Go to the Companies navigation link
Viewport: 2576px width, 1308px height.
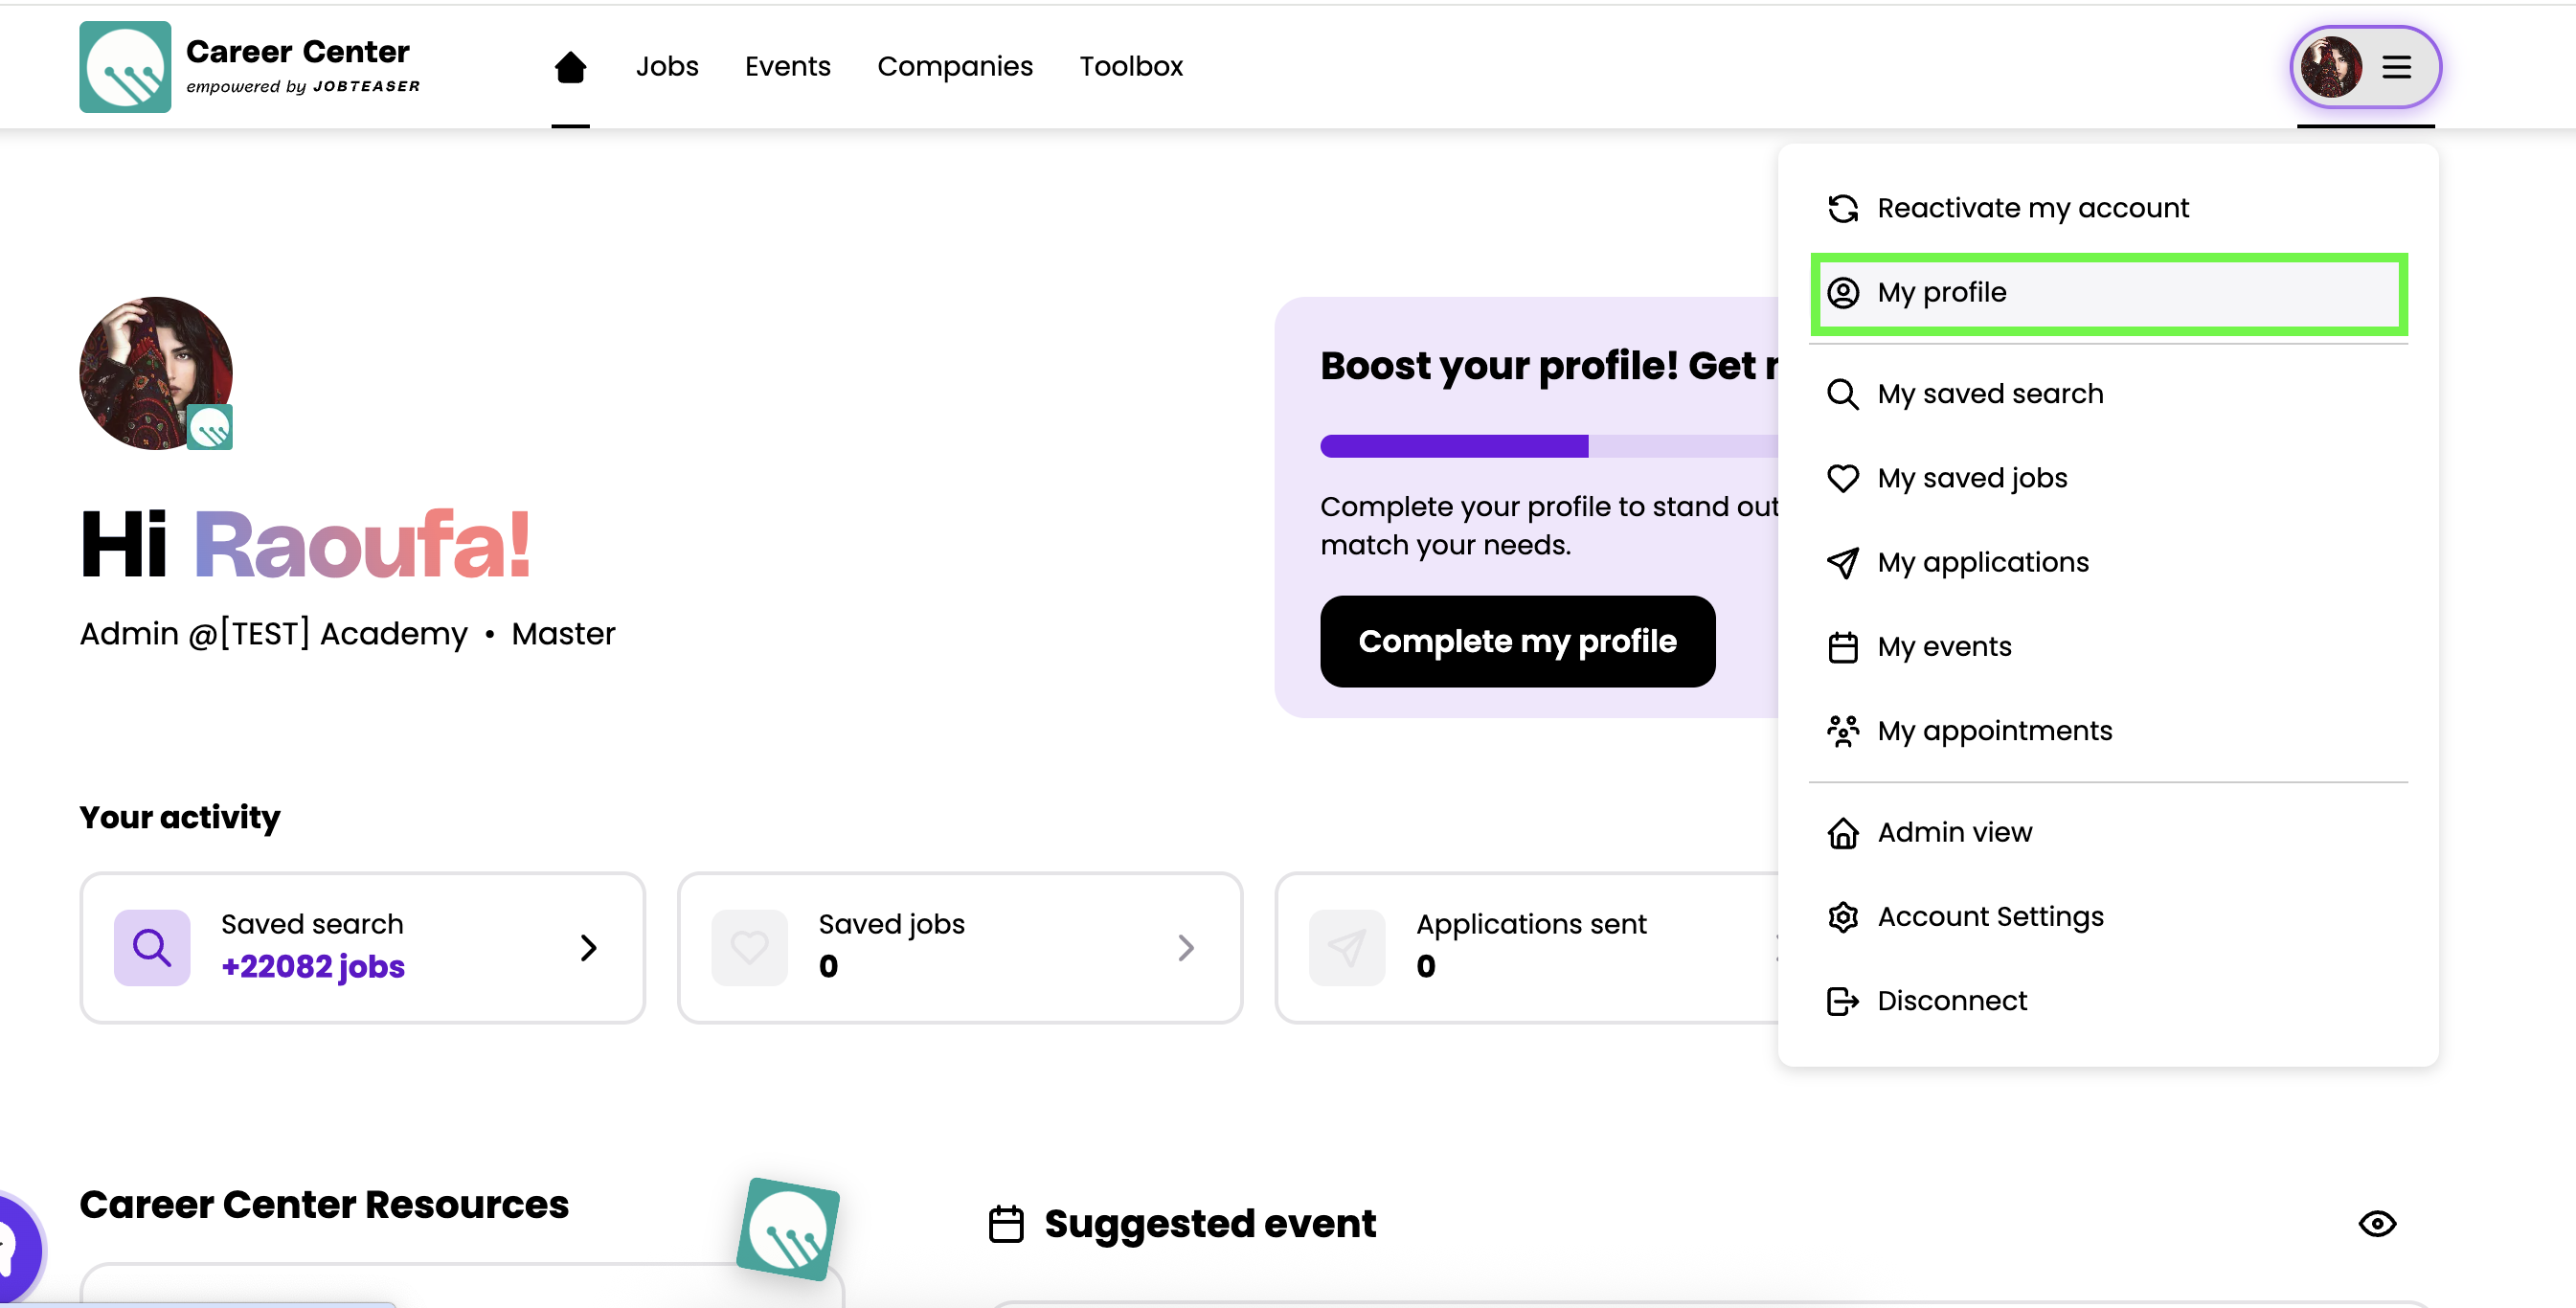tap(954, 67)
